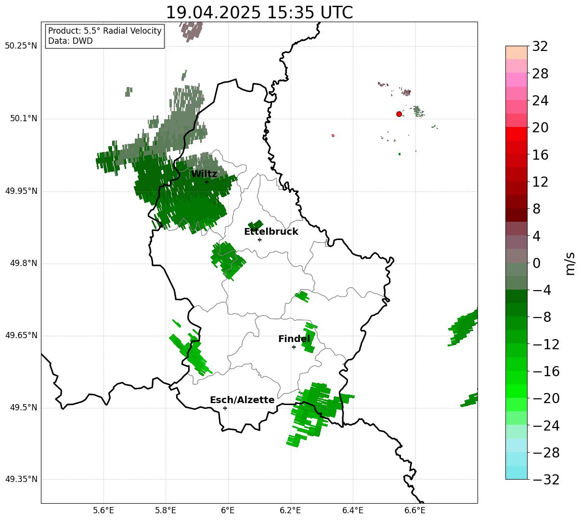Screen dimensions: 581x520
Task: Click the Esch/Alzette location cross marker
Action: [225, 408]
